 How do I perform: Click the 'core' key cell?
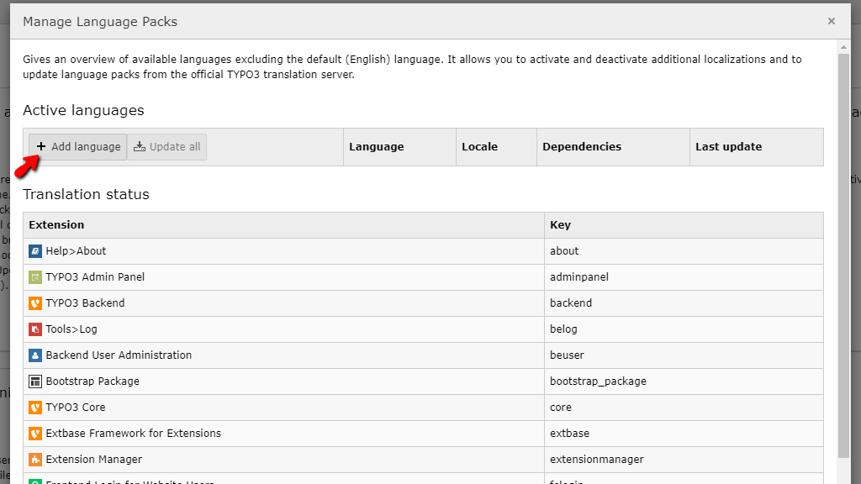pyautogui.click(x=684, y=408)
